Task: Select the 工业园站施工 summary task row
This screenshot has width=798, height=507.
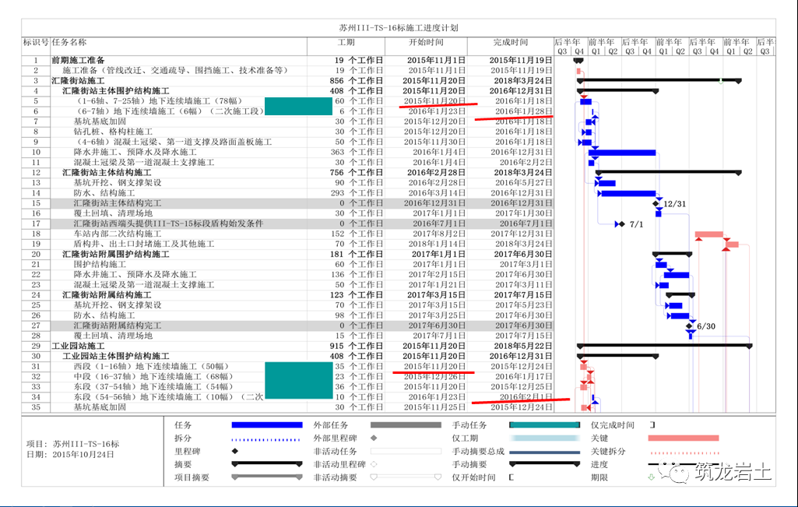Action: point(78,346)
